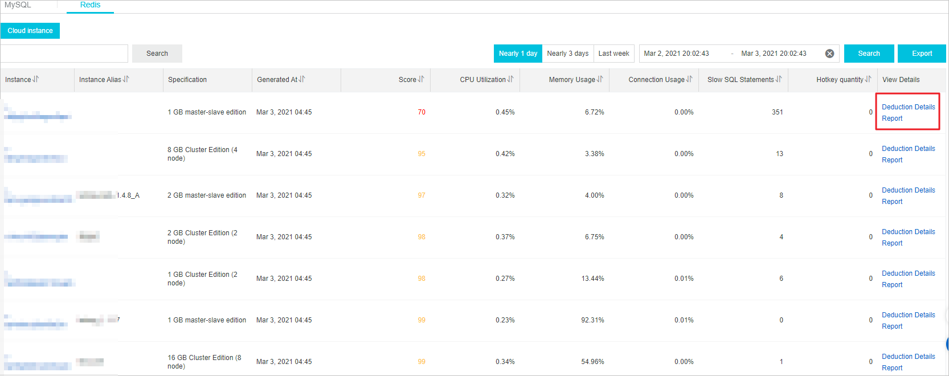Viewport: 949px width, 376px height.
Task: Sort by CPU Utilization icon
Action: click(510, 79)
